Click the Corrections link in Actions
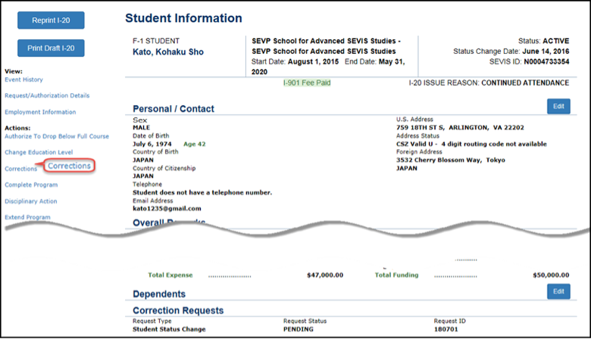This screenshot has height=339, width=591. point(20,169)
